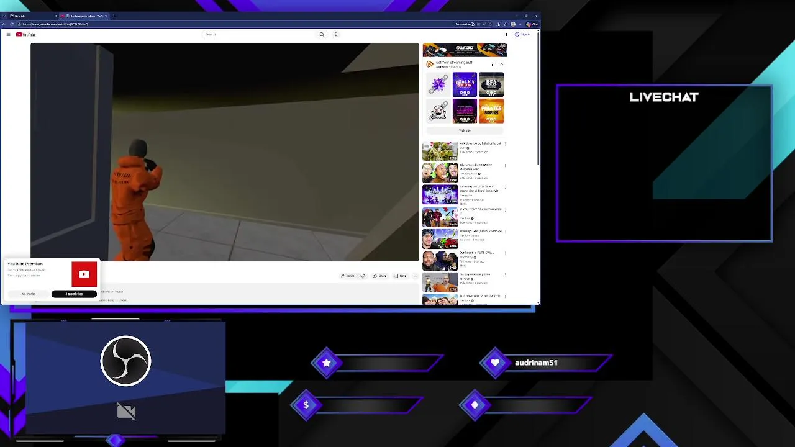The image size is (795, 447).
Task: Open three-dot menu for Reddit PURE EVIL video
Action: pos(506,253)
